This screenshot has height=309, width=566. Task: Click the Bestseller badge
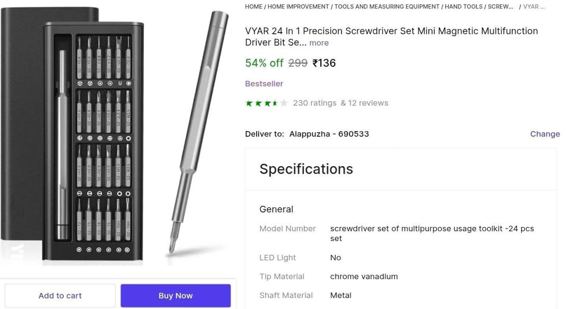click(x=264, y=84)
